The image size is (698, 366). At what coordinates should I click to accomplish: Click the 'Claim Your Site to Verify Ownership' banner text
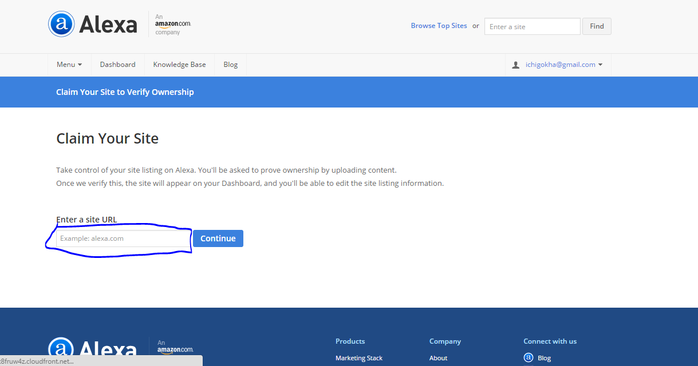point(125,92)
